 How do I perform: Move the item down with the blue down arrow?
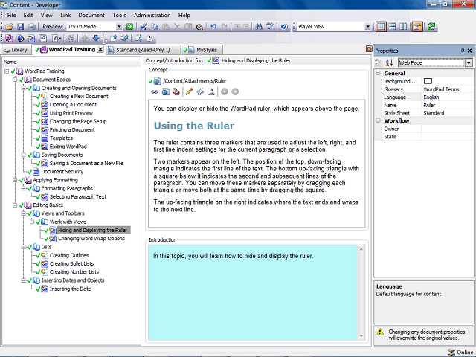(96, 38)
